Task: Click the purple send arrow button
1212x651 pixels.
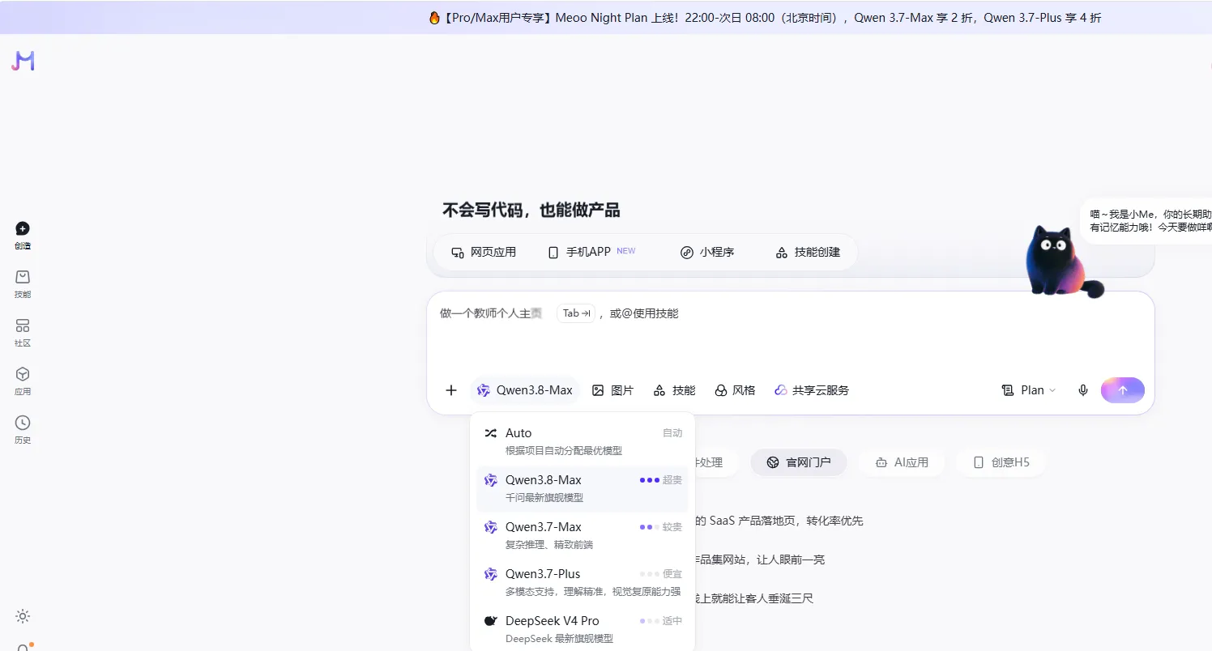Action: tap(1122, 390)
